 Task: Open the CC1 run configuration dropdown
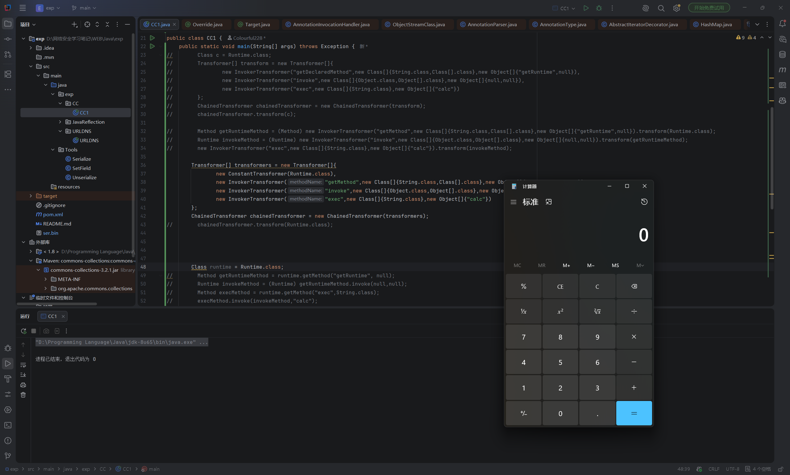[564, 8]
